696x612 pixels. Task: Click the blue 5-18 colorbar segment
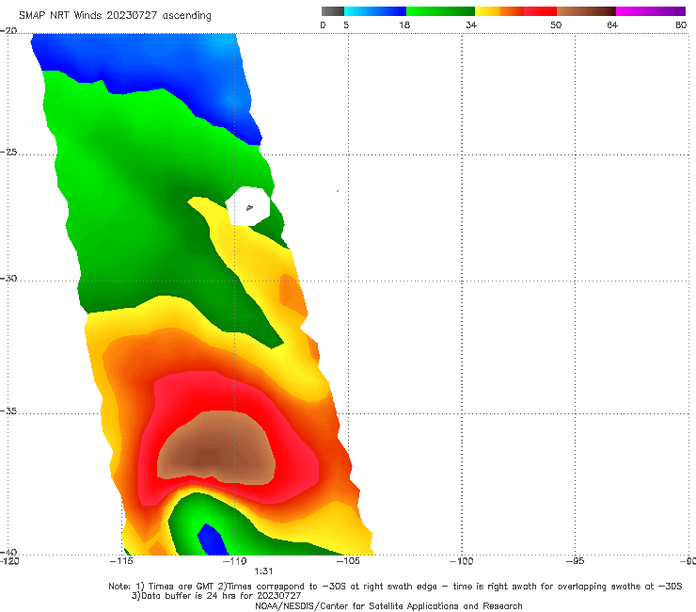[x=375, y=11]
